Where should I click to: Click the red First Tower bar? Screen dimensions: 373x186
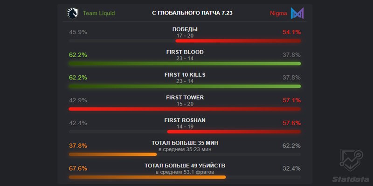(185, 109)
